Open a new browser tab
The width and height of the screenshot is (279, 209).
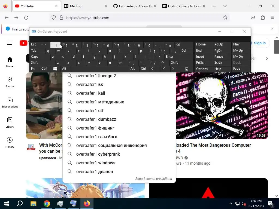pyautogui.click(x=214, y=6)
